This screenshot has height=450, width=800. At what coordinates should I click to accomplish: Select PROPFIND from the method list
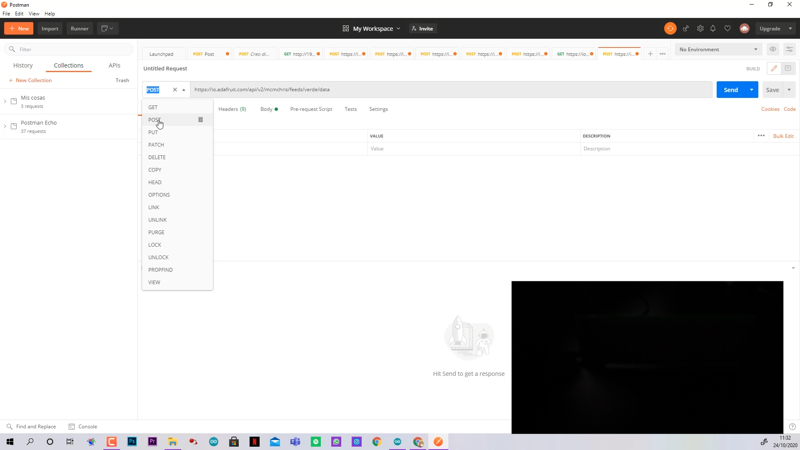tap(177, 270)
